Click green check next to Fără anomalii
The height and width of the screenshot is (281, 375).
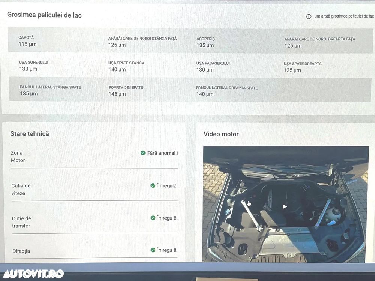coord(143,153)
